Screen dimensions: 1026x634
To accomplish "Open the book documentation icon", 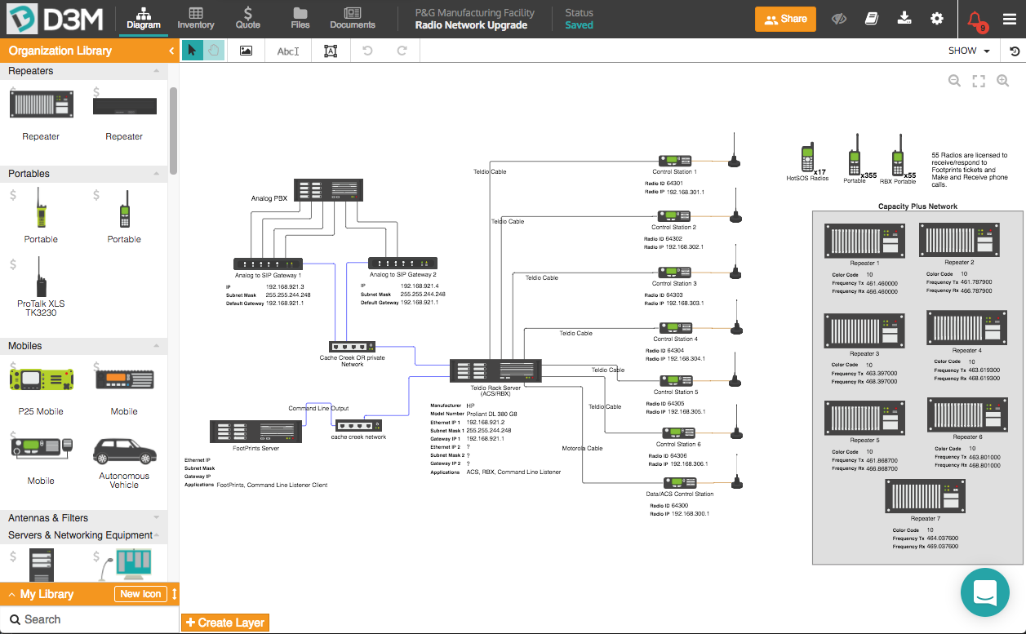I will [x=871, y=19].
